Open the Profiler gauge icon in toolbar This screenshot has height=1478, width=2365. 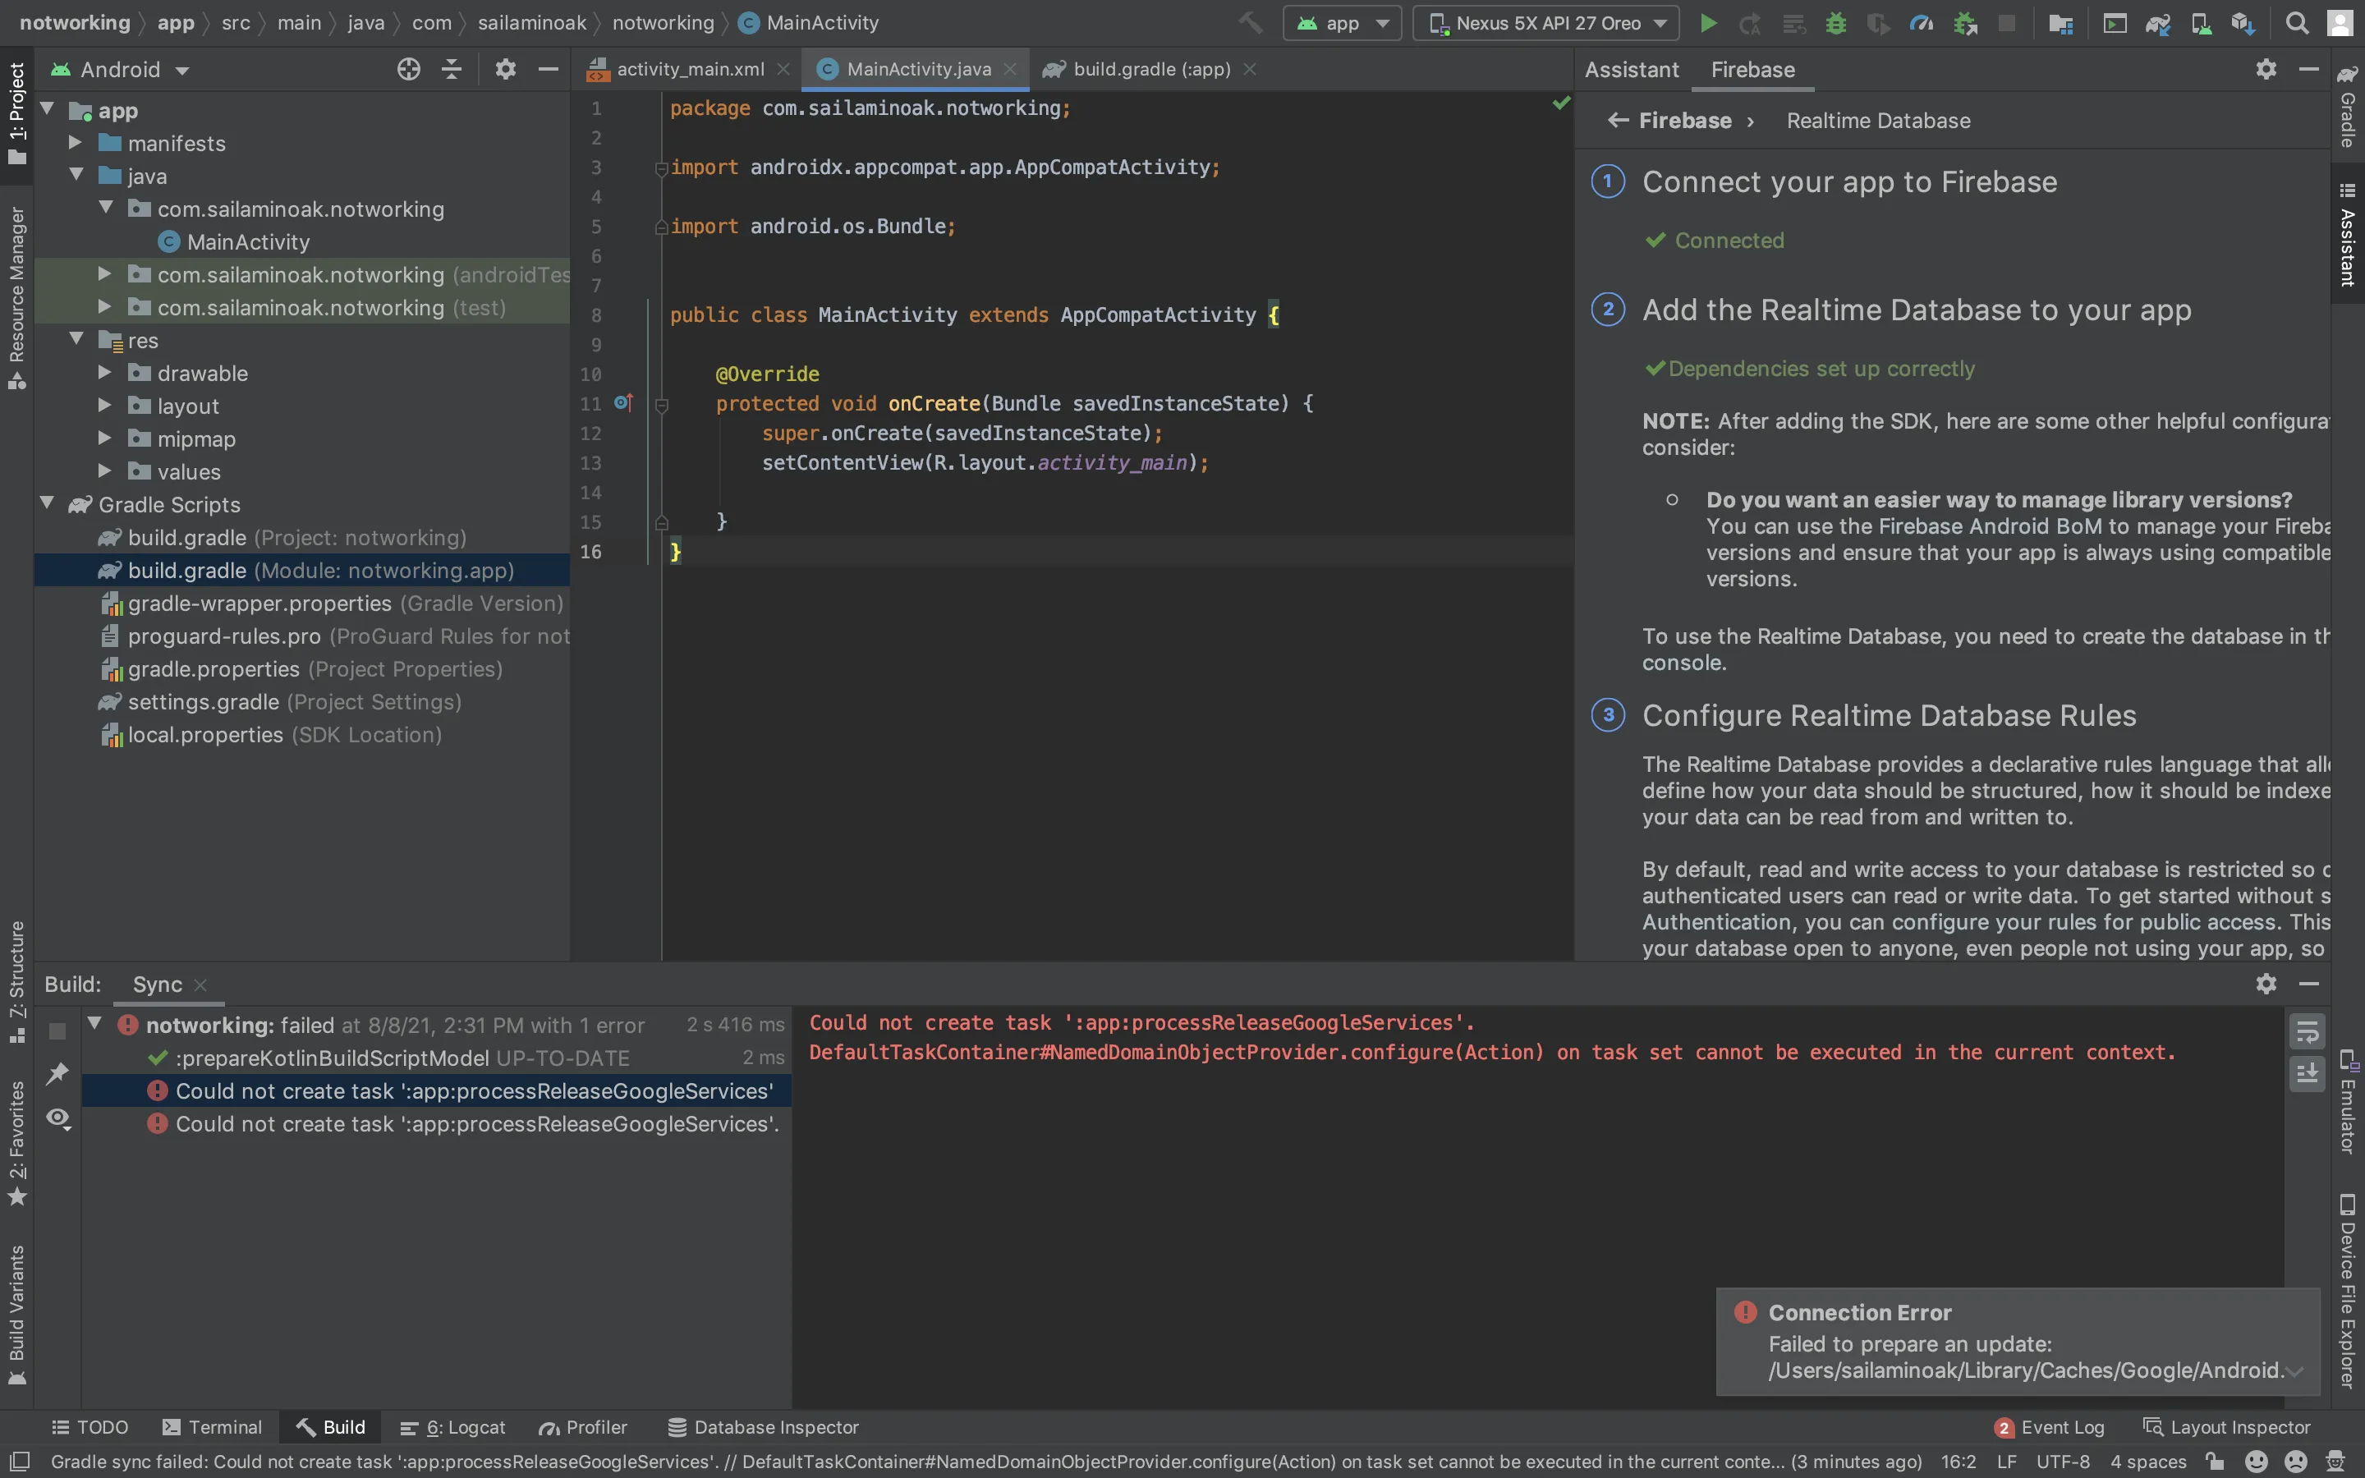(x=1921, y=24)
